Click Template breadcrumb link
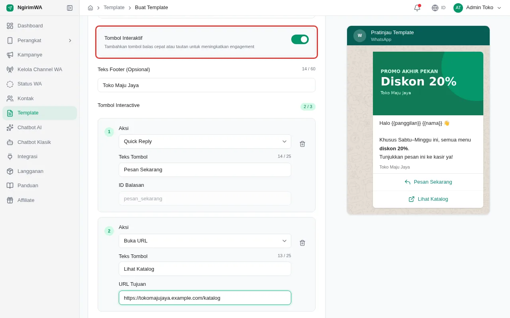 (x=114, y=8)
